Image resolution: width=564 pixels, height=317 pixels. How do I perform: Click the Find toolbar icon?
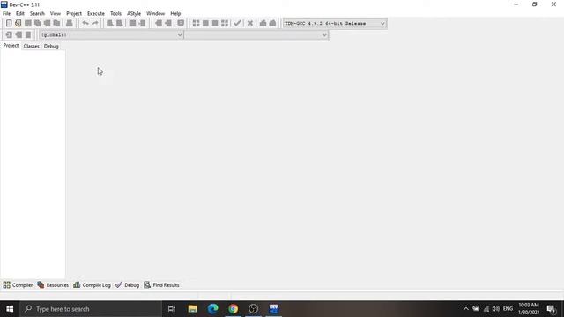pyautogui.click(x=110, y=24)
